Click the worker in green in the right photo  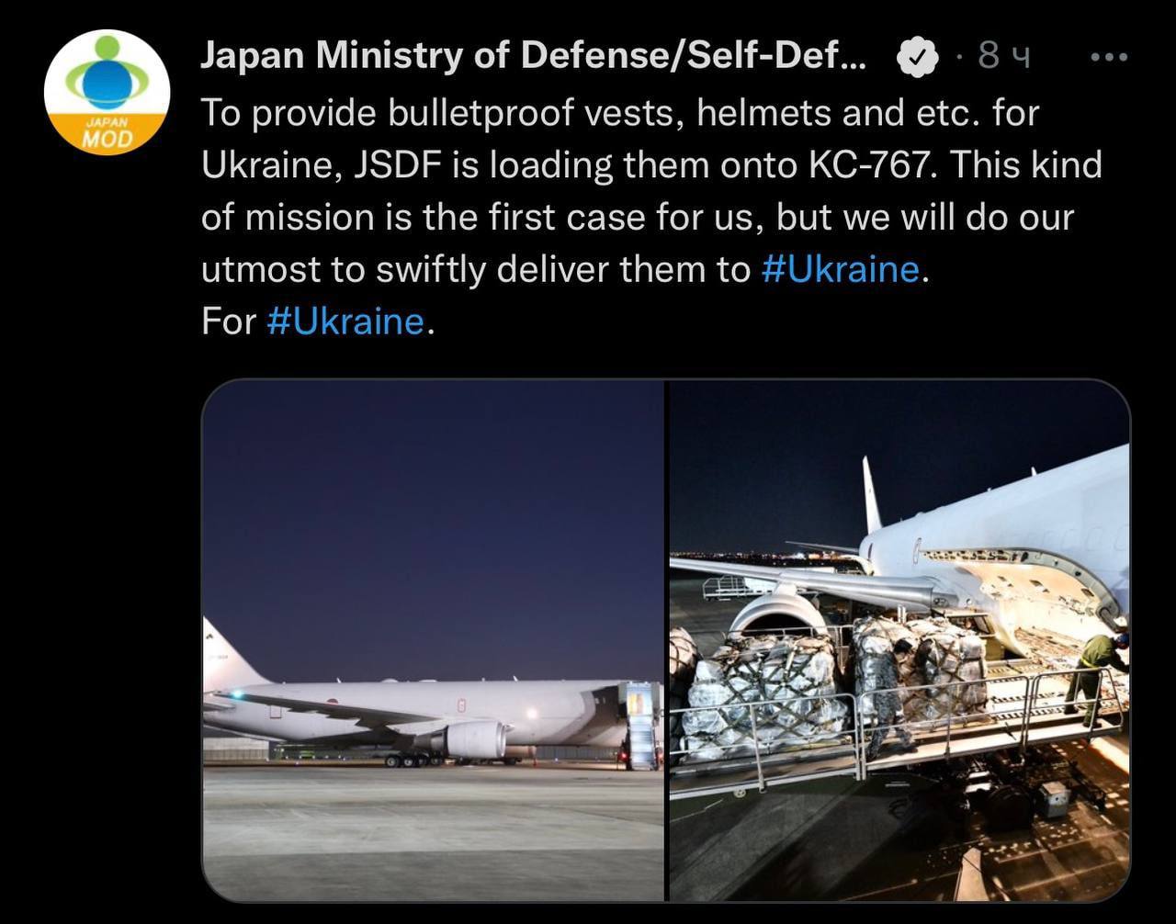pos(1096,672)
